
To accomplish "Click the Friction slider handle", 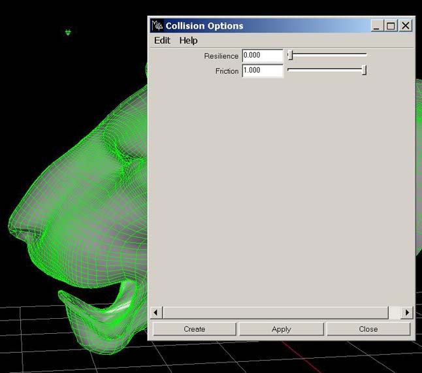I will pos(364,71).
